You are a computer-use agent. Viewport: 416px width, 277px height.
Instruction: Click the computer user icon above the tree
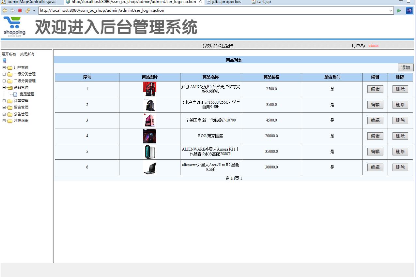[x=4, y=60]
